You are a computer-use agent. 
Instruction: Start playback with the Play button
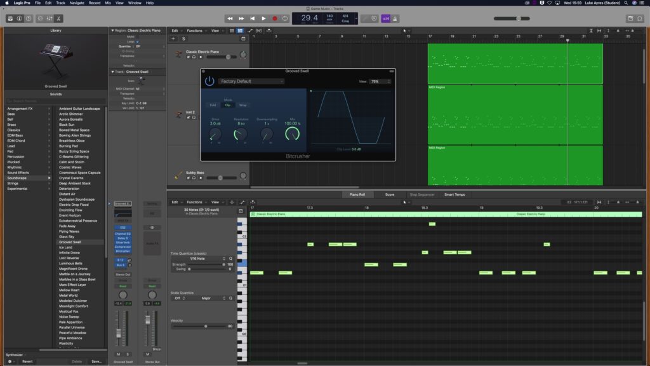pos(263,18)
